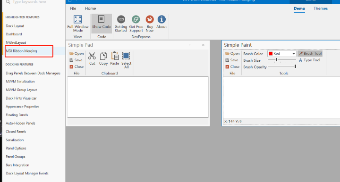Open the Dock Layout demo

point(15,26)
